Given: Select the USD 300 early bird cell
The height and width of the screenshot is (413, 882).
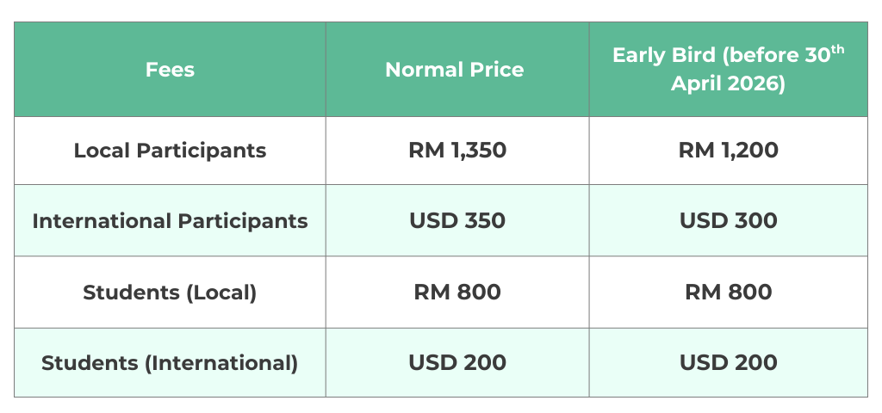Looking at the screenshot, I should [728, 221].
